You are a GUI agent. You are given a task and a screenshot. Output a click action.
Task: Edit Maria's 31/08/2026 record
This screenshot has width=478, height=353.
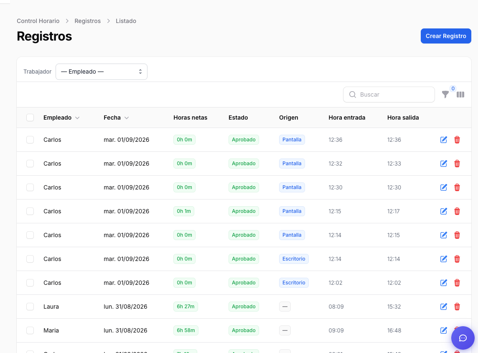[x=444, y=330]
